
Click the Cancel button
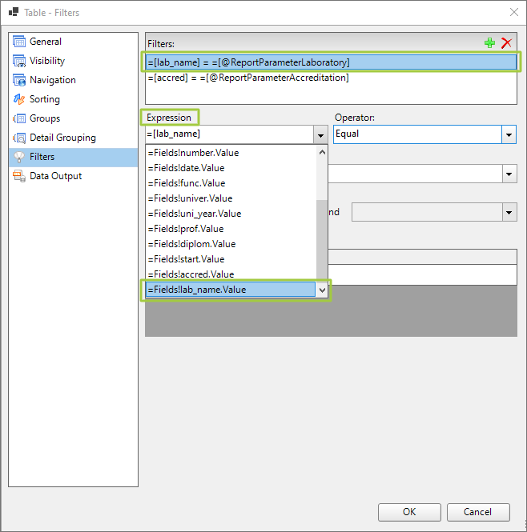tap(478, 512)
